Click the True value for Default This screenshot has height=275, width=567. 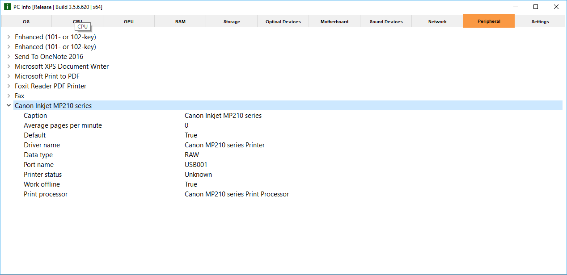(x=191, y=135)
